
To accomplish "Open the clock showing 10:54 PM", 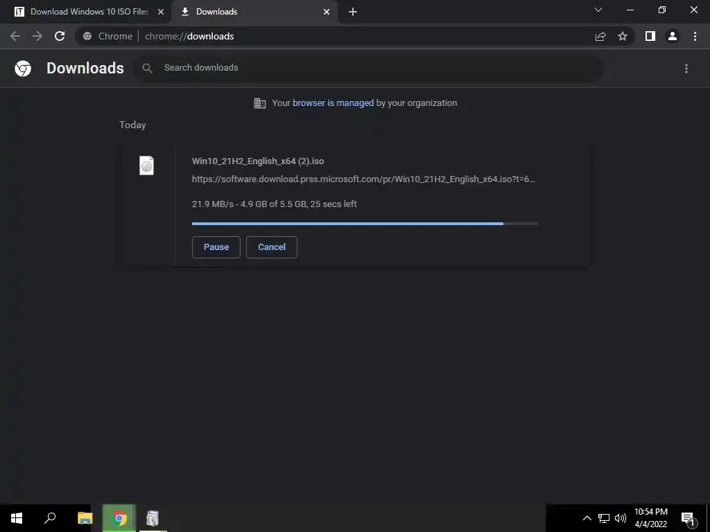I will pyautogui.click(x=650, y=518).
